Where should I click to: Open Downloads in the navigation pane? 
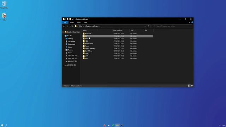coord(70,44)
